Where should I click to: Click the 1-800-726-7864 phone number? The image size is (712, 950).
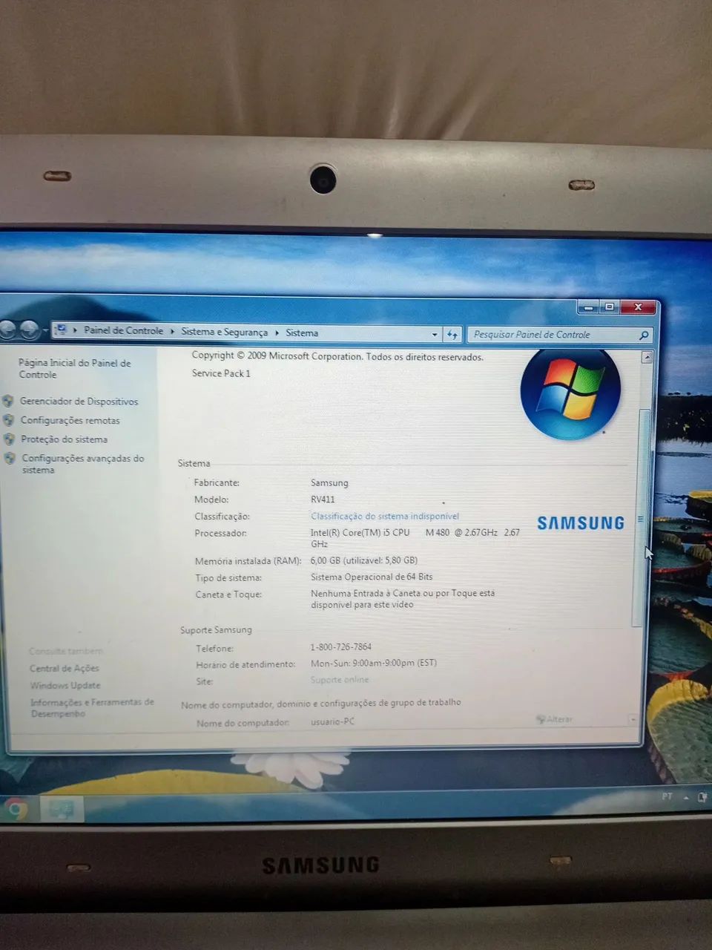pyautogui.click(x=341, y=646)
